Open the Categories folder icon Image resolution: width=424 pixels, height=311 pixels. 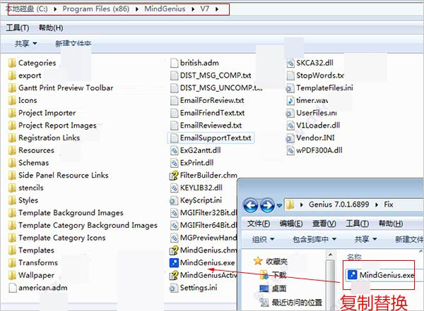pyautogui.click(x=12, y=63)
